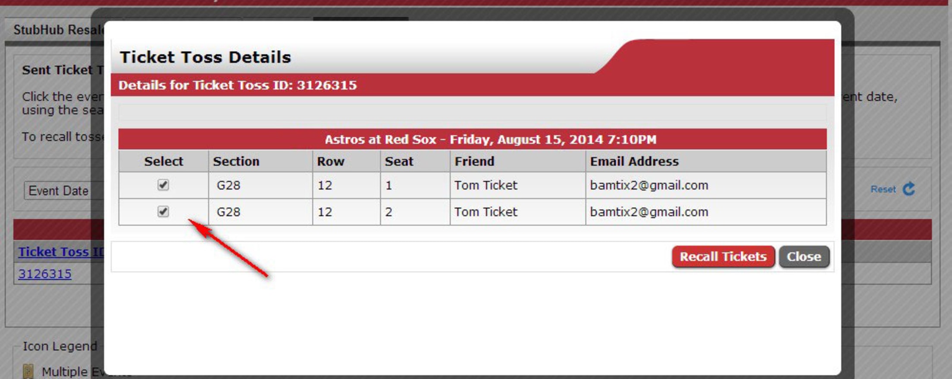Click the G28 section cell for seat 1

point(228,185)
